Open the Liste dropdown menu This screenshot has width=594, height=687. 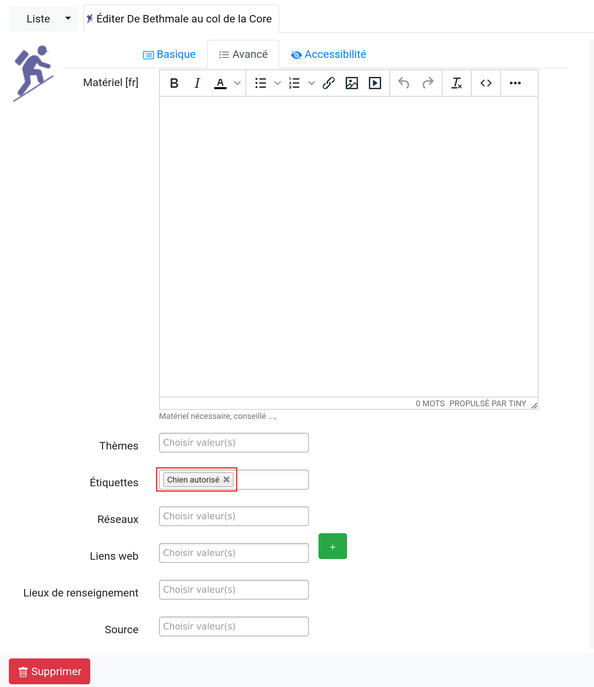click(44, 19)
